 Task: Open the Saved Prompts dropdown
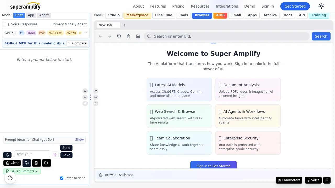tap(22, 171)
